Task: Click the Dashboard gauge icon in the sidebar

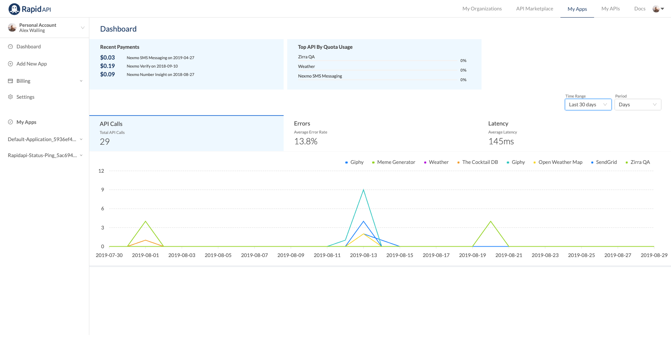Action: click(x=10, y=47)
